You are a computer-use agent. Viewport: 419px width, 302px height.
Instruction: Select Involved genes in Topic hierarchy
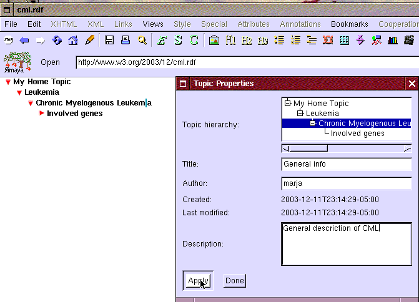357,134
